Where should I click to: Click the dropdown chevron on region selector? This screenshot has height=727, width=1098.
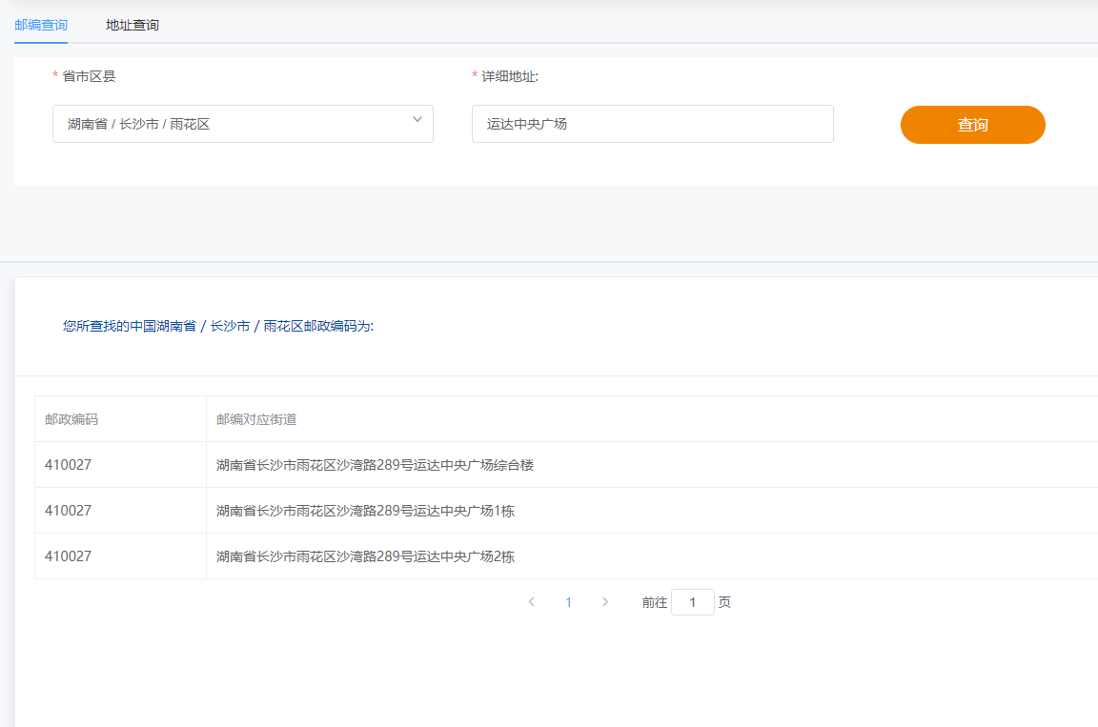417,120
